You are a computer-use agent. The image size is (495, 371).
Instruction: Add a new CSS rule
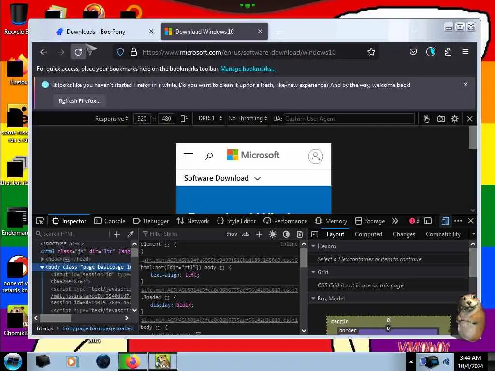(x=259, y=234)
